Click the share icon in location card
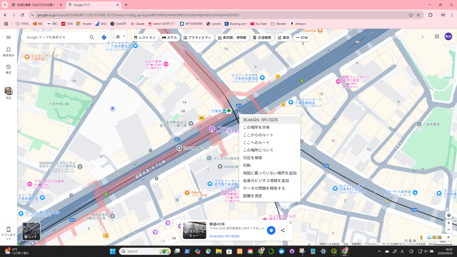457x257 pixels. pos(283,230)
